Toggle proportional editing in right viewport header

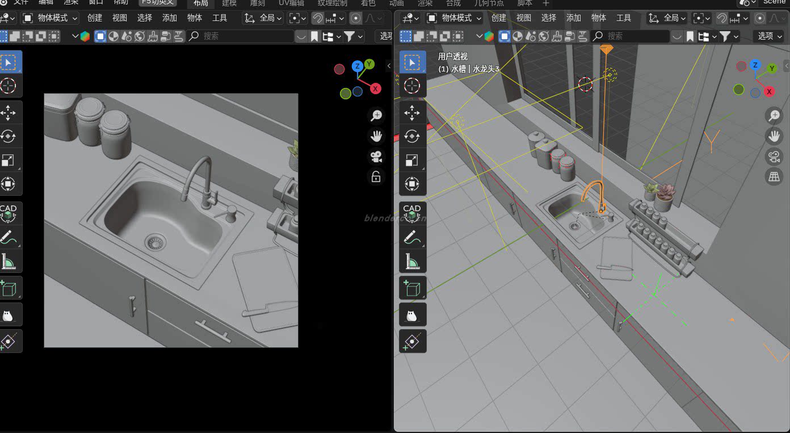tap(760, 18)
